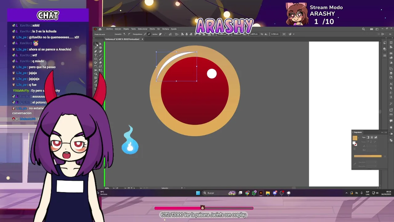This screenshot has width=394, height=222.
Task: Switch to the fantasma.ai document tab
Action: tap(123, 39)
